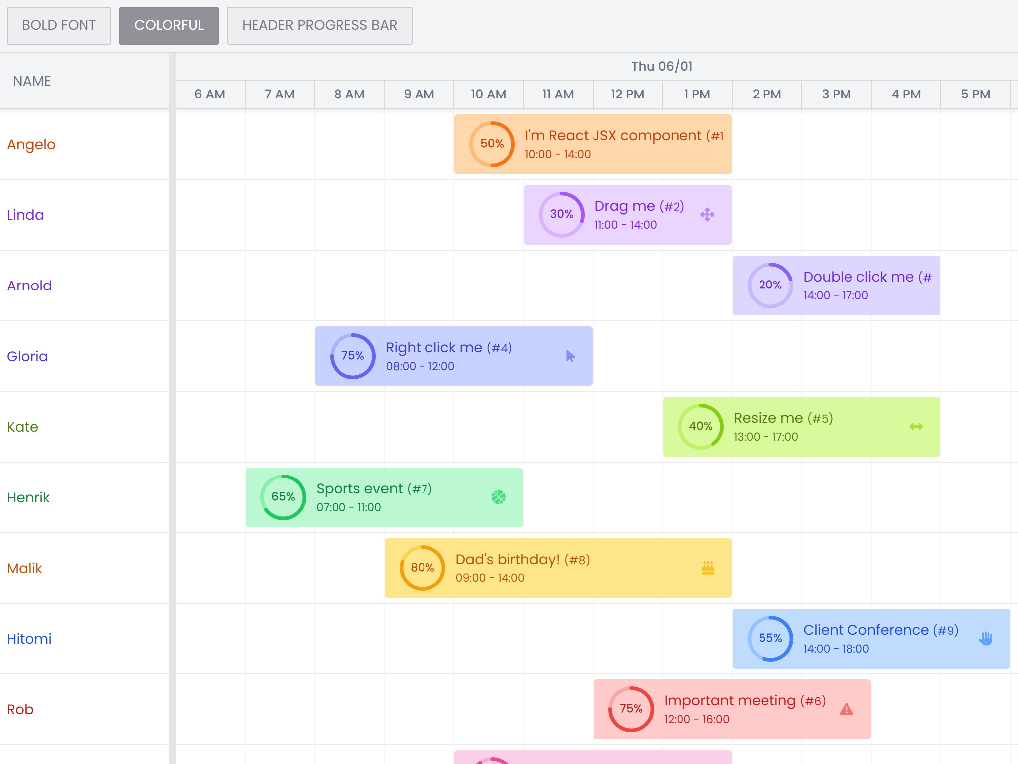Screen dimensions: 1018x764
Task: Click the mouse pointer icon in Right click me event
Action: point(570,356)
